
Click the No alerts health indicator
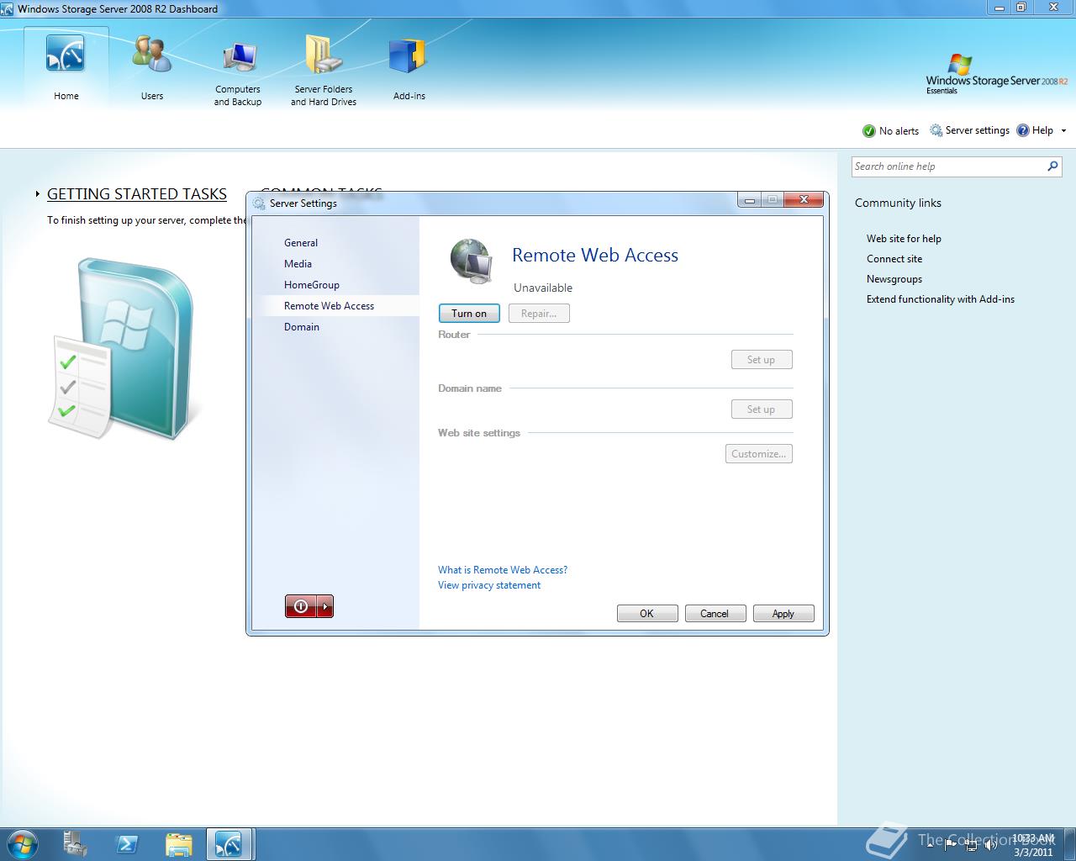(889, 130)
